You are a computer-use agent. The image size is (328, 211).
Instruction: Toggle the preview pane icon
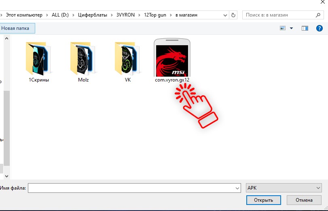click(305, 28)
